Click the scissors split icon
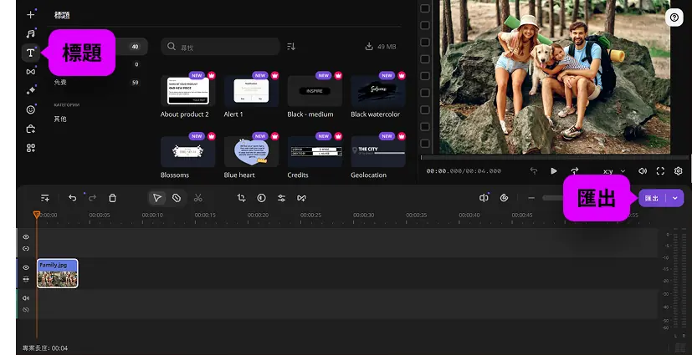 point(198,198)
